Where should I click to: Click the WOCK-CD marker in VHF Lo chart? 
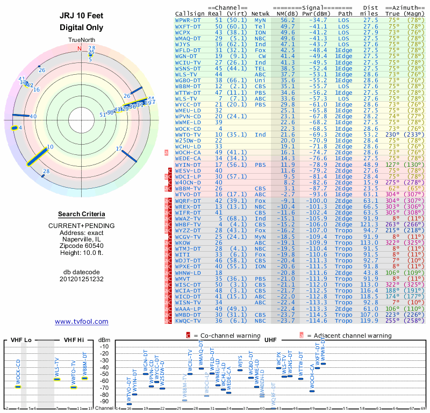pyautogui.click(x=18, y=387)
